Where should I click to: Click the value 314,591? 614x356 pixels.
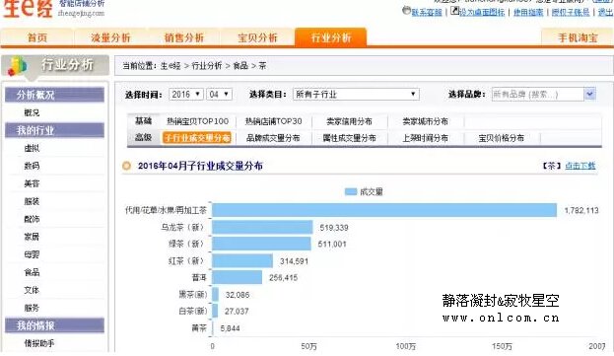294,261
